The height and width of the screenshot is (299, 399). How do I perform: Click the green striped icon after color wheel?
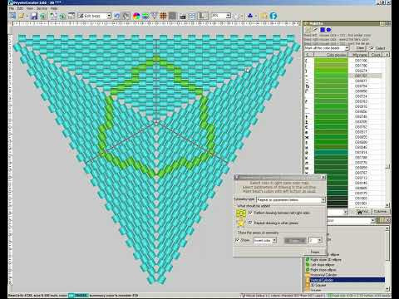(145, 16)
